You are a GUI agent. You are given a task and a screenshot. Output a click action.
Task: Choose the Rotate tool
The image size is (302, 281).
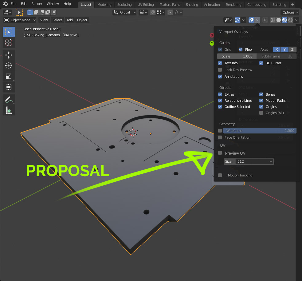tap(9, 66)
